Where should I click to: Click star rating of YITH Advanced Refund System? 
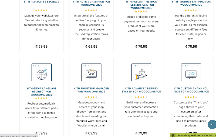141,97
